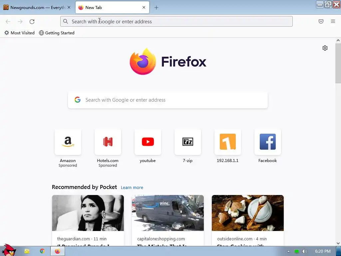Click the Firefox taskbar button

[x=57, y=251]
